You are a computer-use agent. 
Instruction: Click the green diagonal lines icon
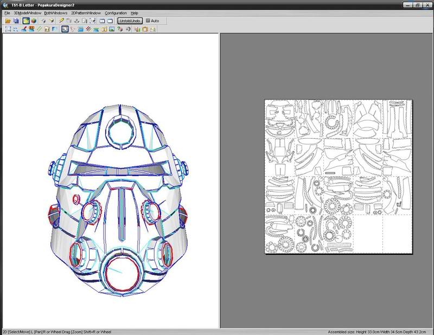39,29
